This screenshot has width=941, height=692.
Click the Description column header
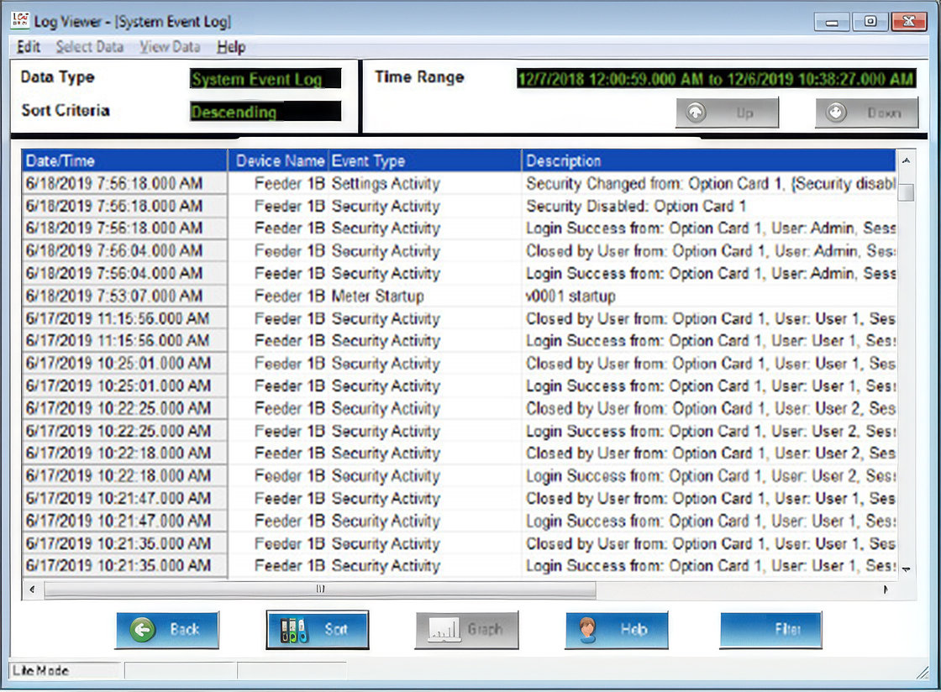(x=709, y=160)
